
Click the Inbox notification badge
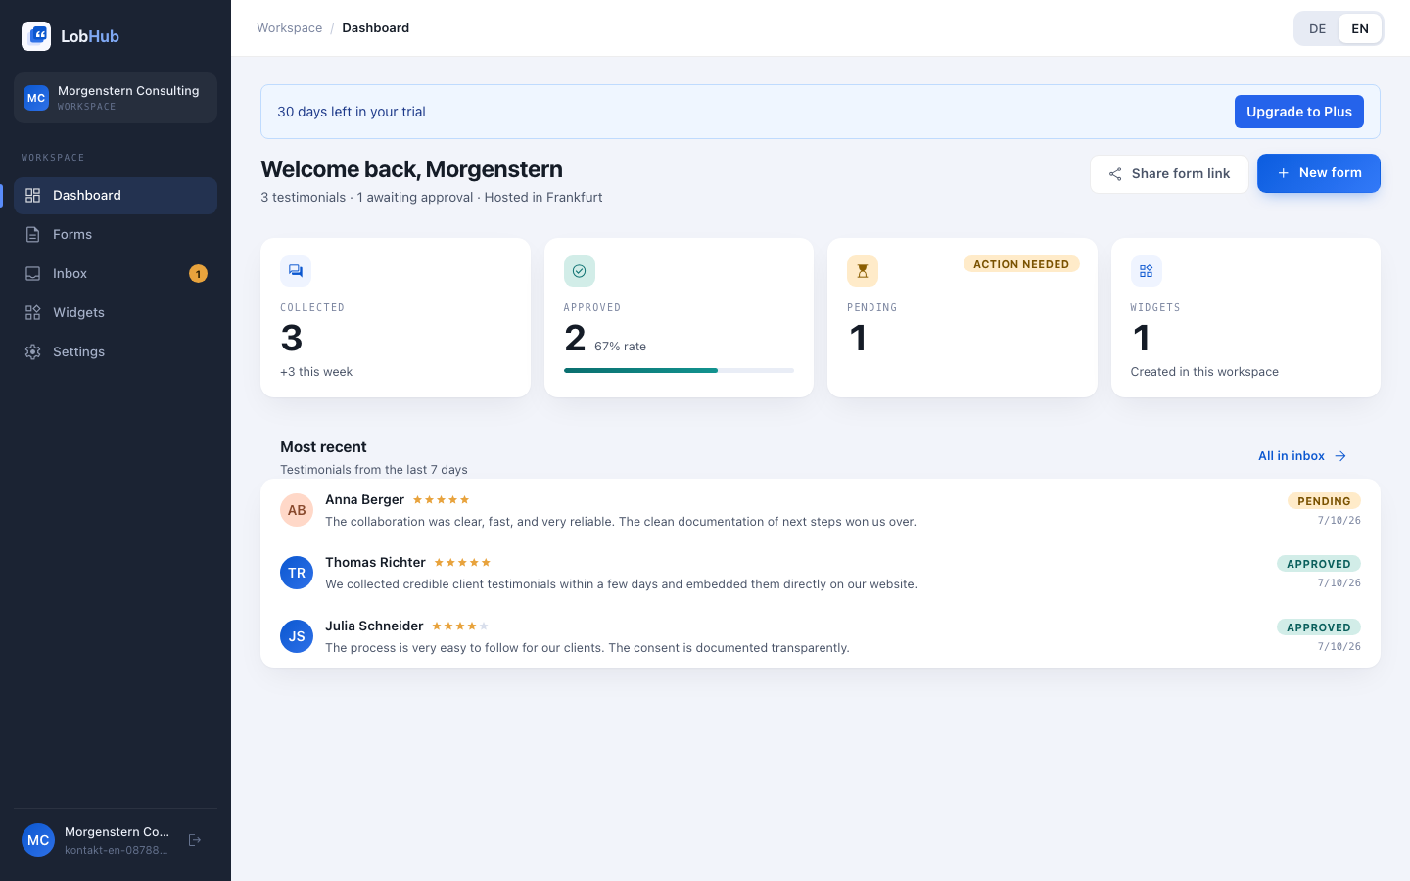point(198,274)
